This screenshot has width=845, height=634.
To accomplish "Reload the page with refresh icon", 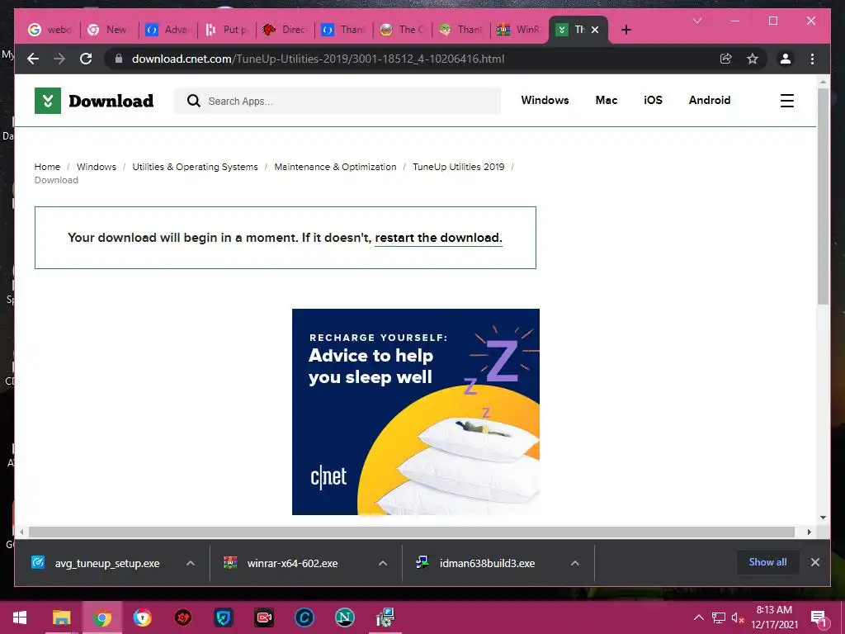I will coord(86,59).
